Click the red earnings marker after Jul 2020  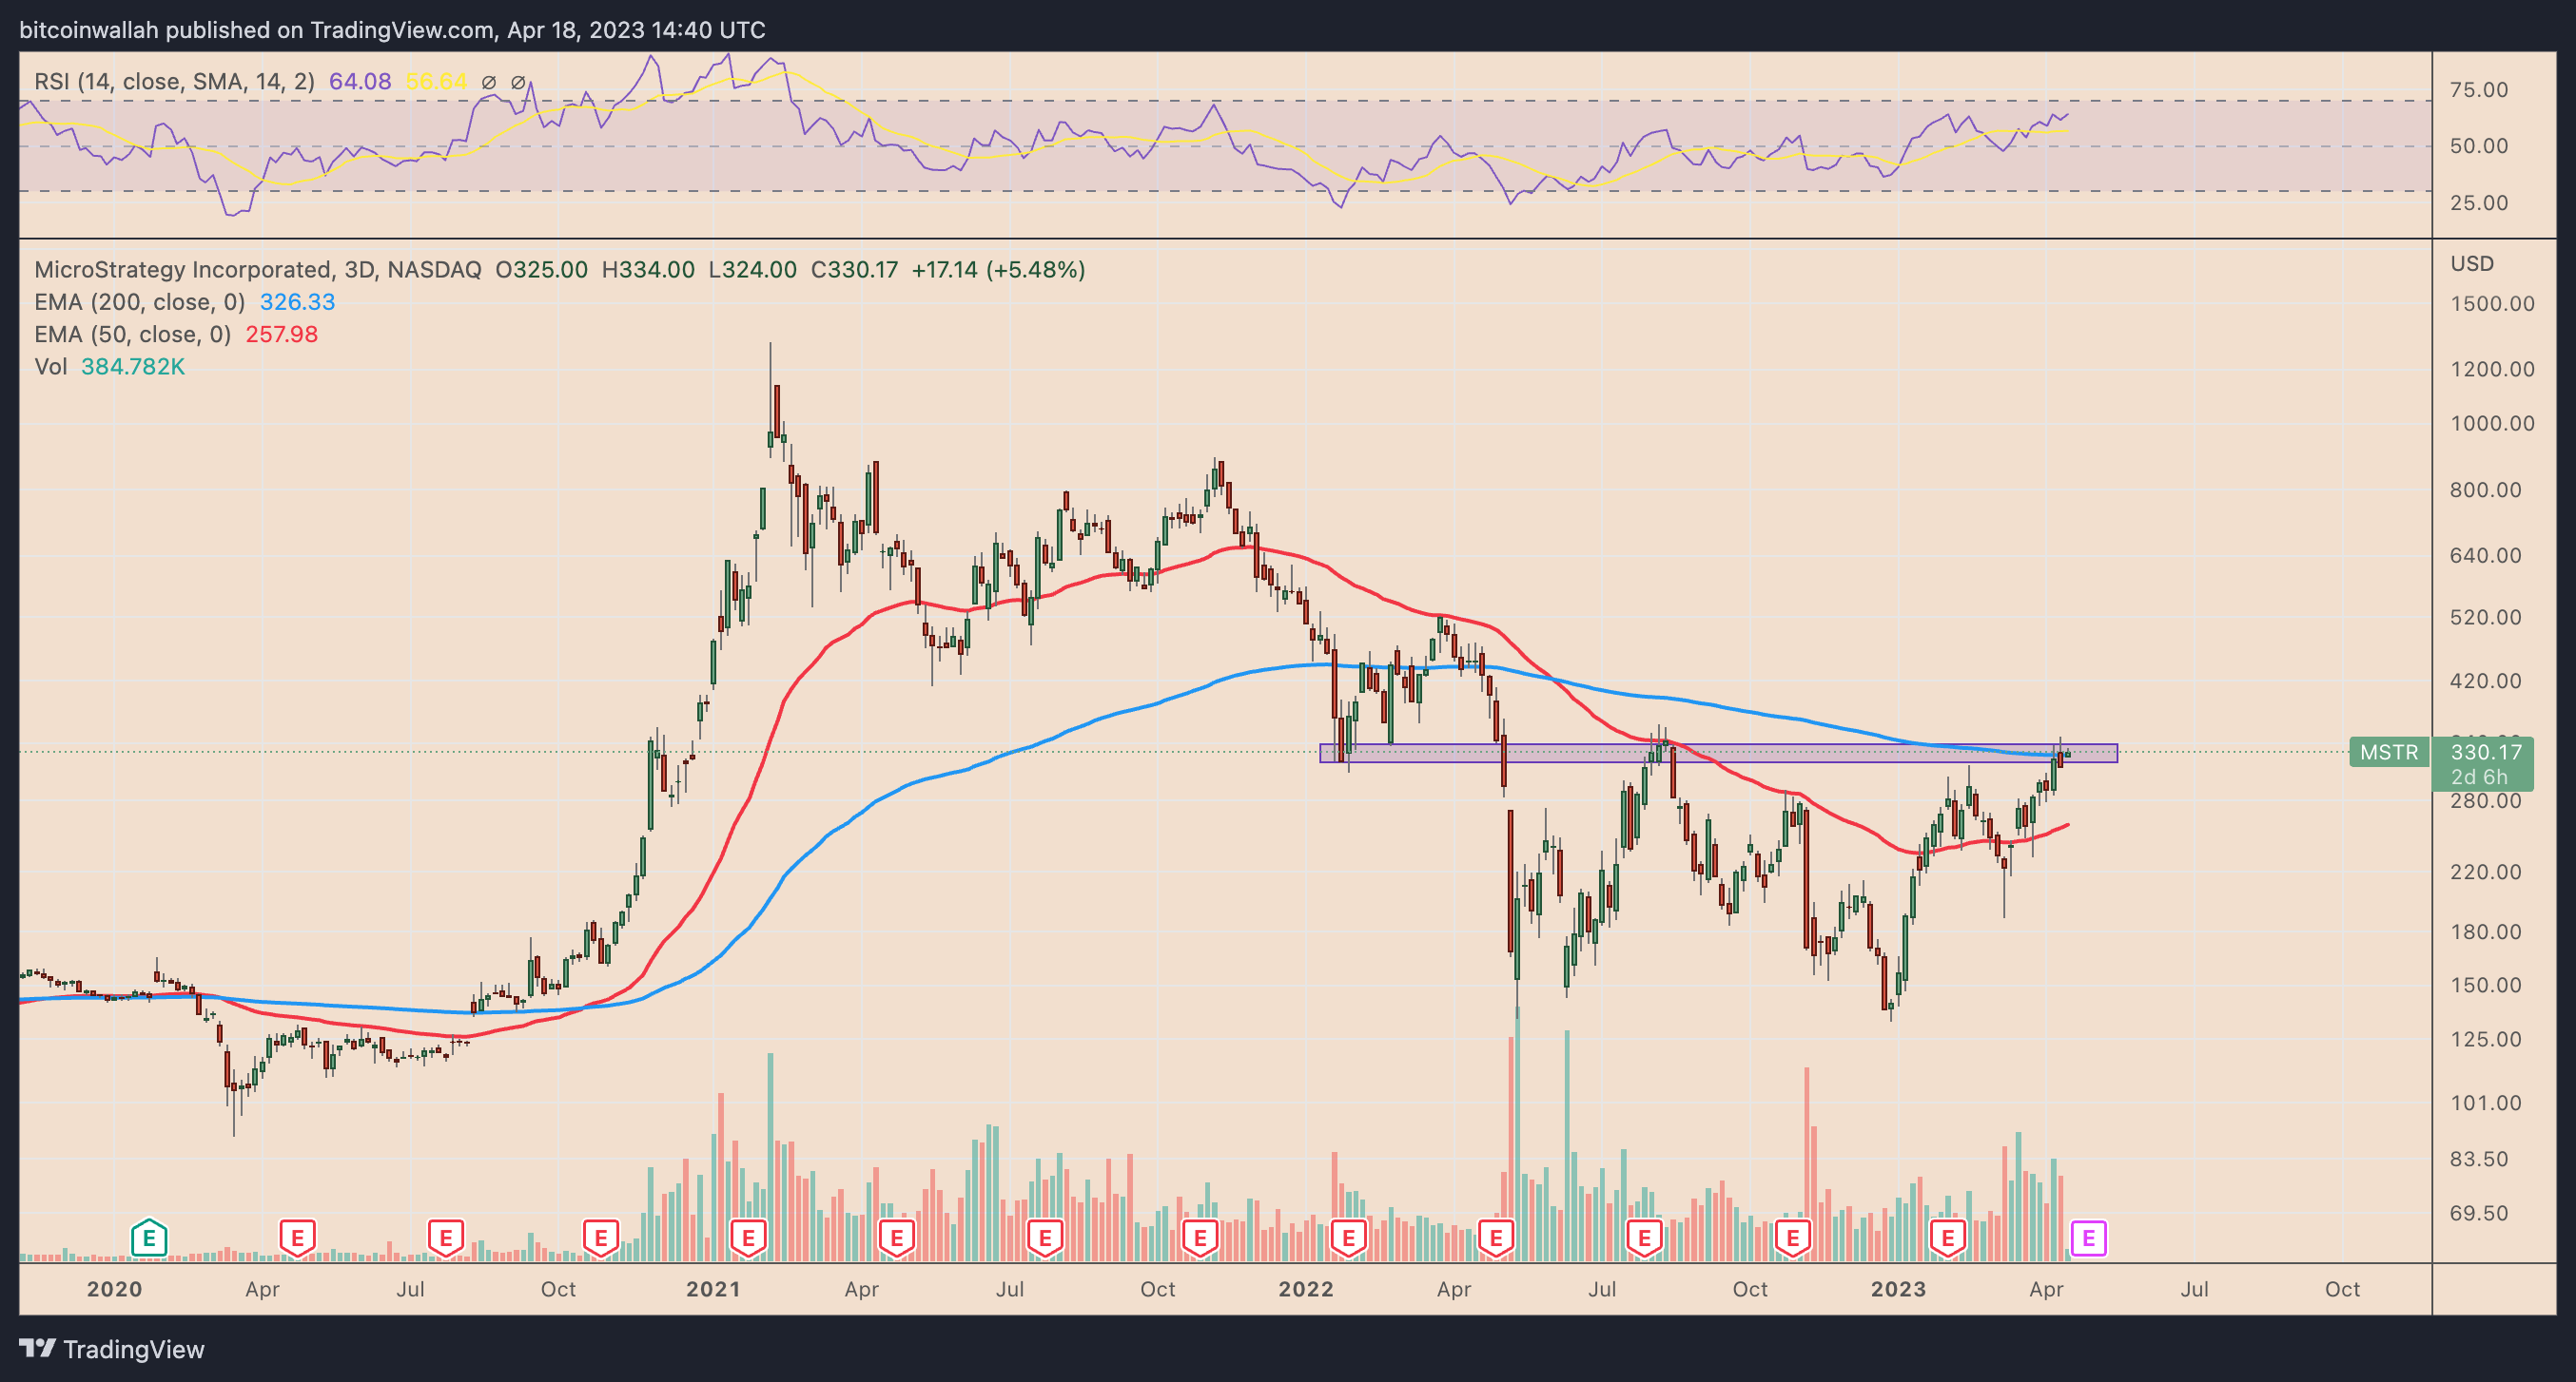(445, 1238)
